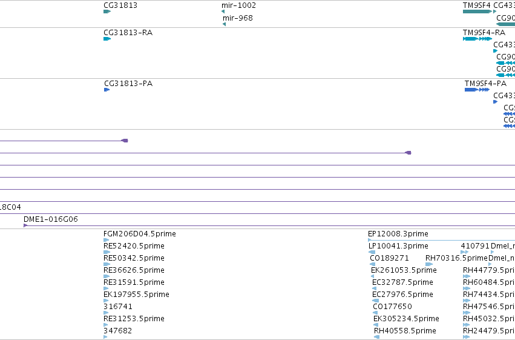Click the RH70316.5prime EST arrow

[x=429, y=264]
